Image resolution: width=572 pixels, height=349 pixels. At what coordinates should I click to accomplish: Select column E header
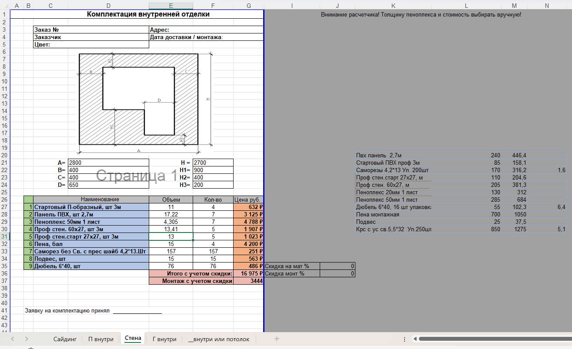coord(171,6)
